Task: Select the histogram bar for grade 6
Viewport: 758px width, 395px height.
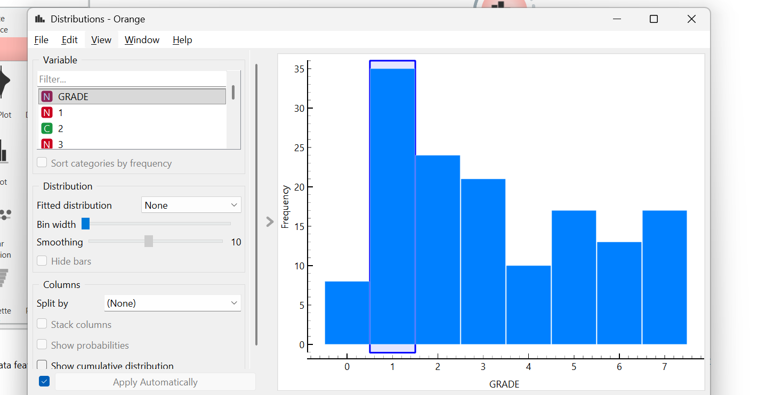Action: (x=619, y=293)
